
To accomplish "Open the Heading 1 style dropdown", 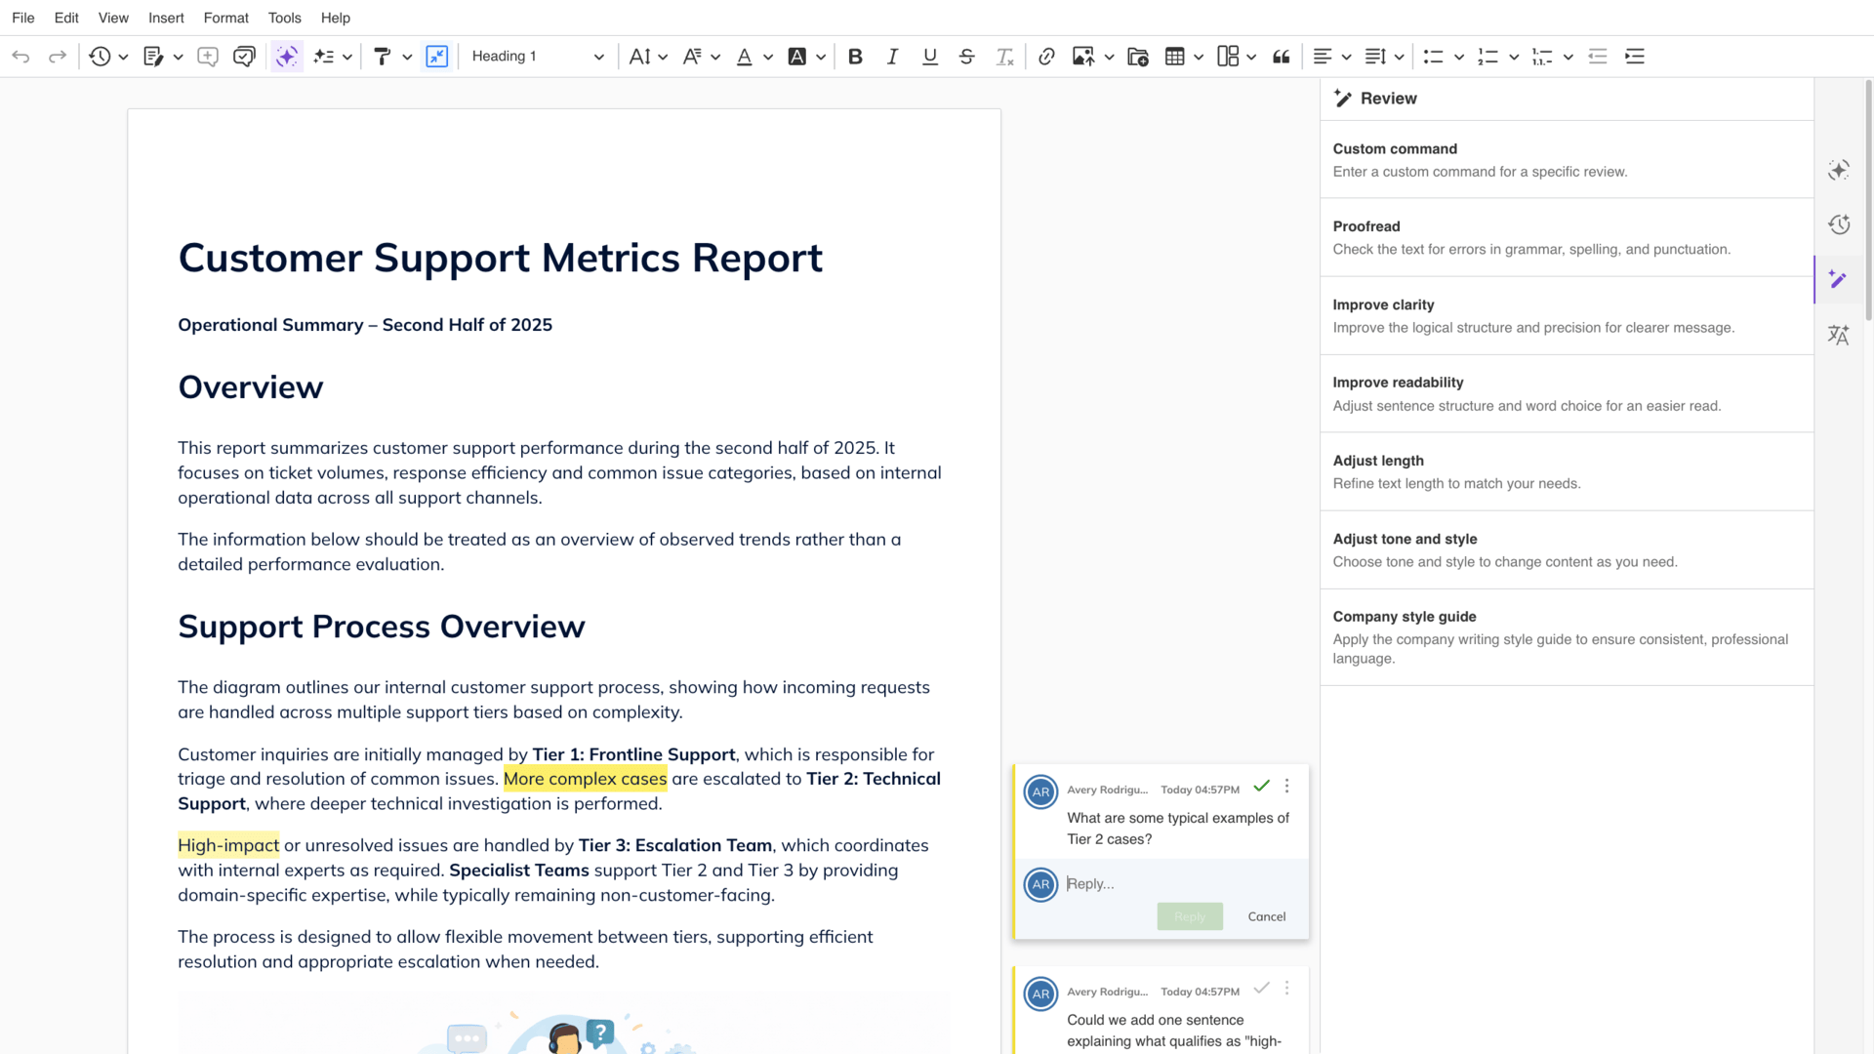I will pos(538,57).
